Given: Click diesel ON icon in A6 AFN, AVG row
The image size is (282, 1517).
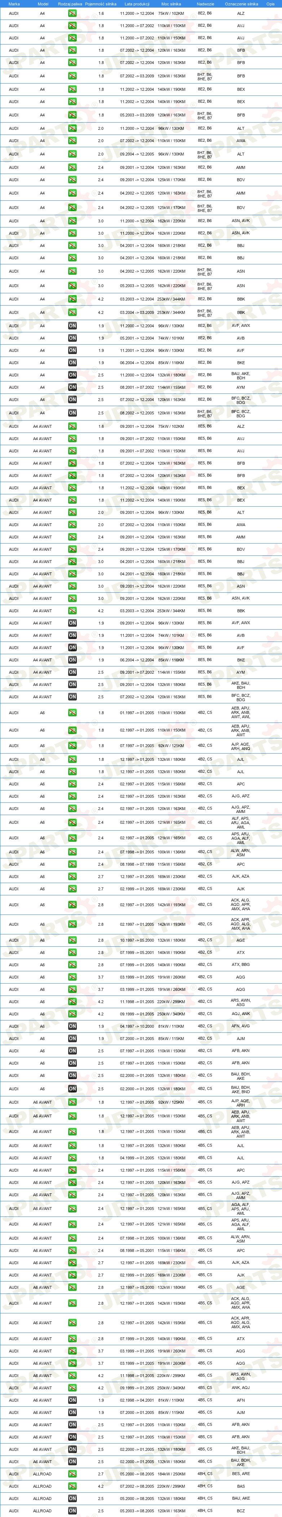Looking at the screenshot, I should [72, 1026].
